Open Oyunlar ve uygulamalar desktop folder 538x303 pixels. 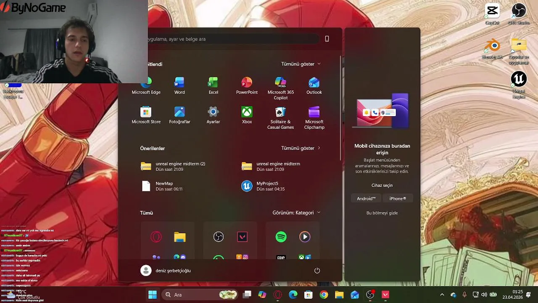pos(519,51)
